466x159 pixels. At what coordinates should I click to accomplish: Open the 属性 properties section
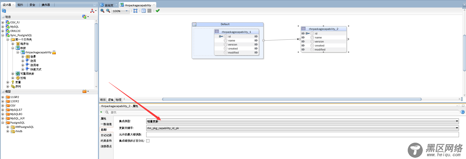pyautogui.click(x=103, y=119)
